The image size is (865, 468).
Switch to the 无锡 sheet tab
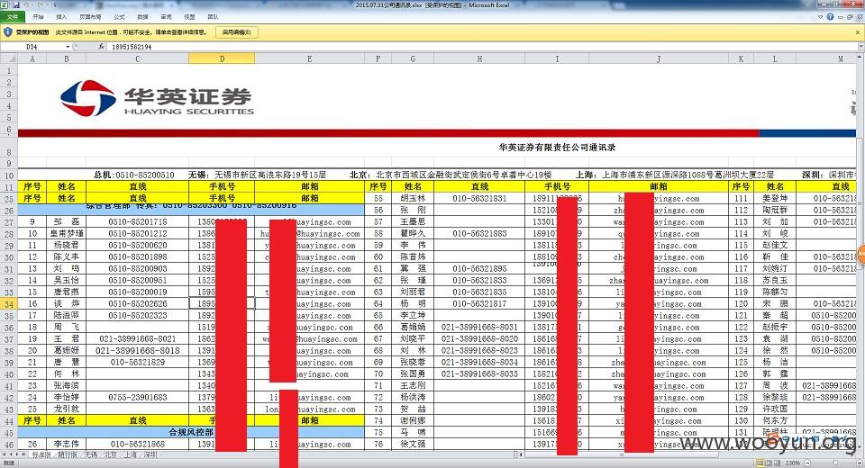coord(90,454)
